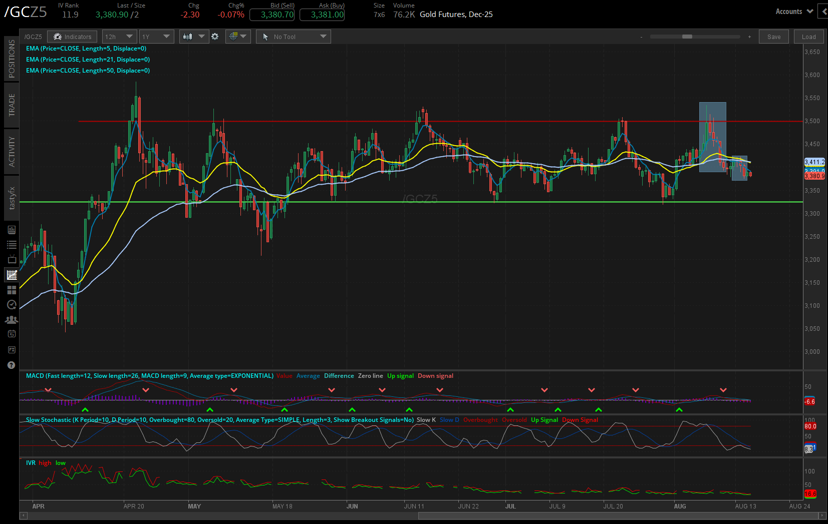
Task: Click the Indicators button
Action: point(72,36)
